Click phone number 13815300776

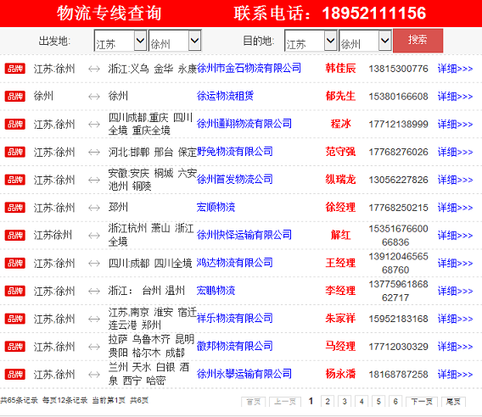[398, 69]
